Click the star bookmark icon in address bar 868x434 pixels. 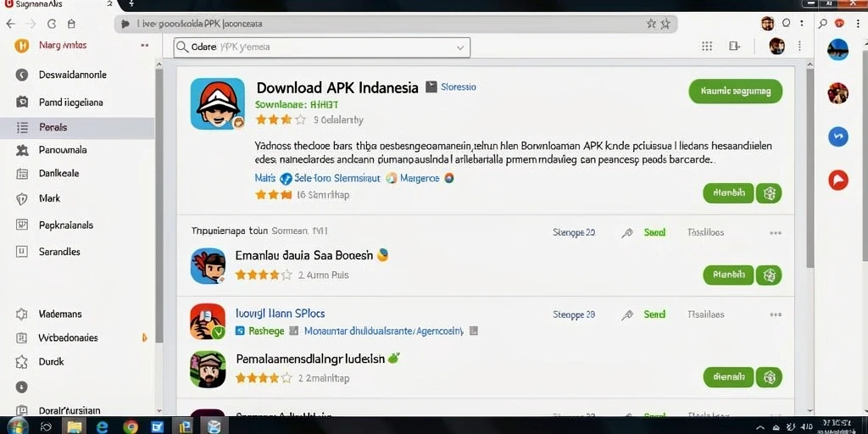(665, 24)
